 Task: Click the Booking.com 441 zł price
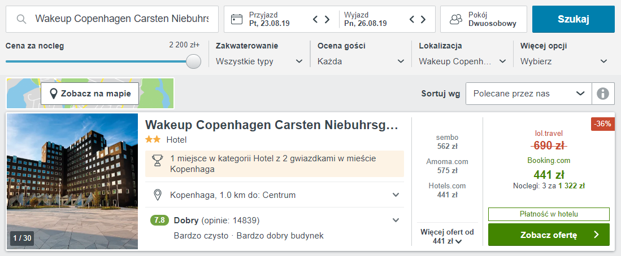click(x=549, y=174)
